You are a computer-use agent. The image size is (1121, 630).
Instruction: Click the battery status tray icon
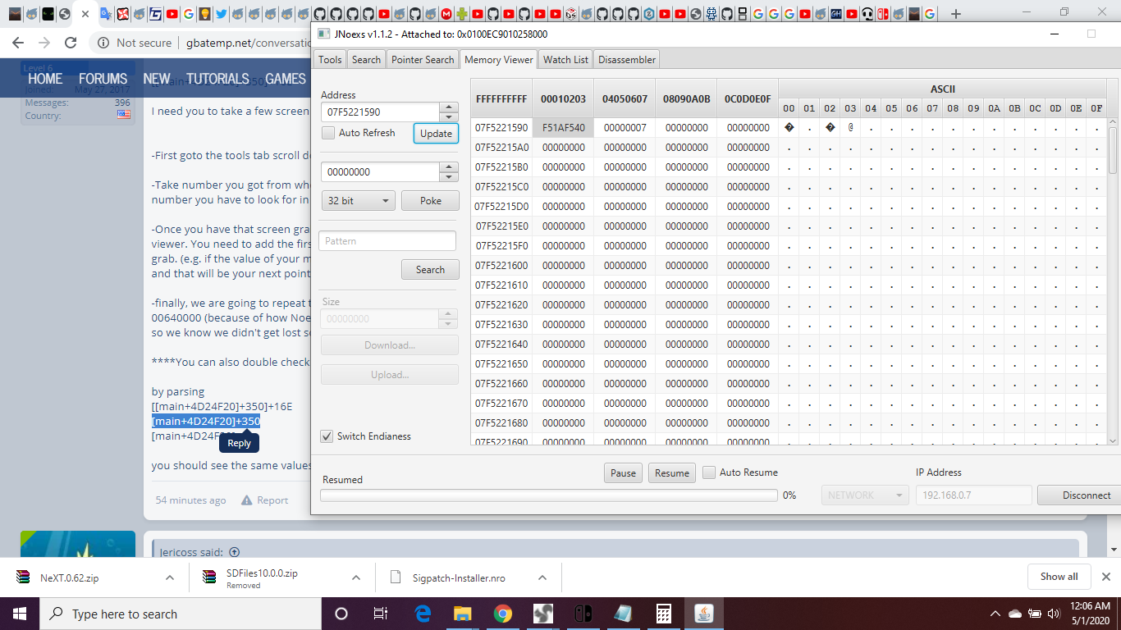pos(1034,614)
